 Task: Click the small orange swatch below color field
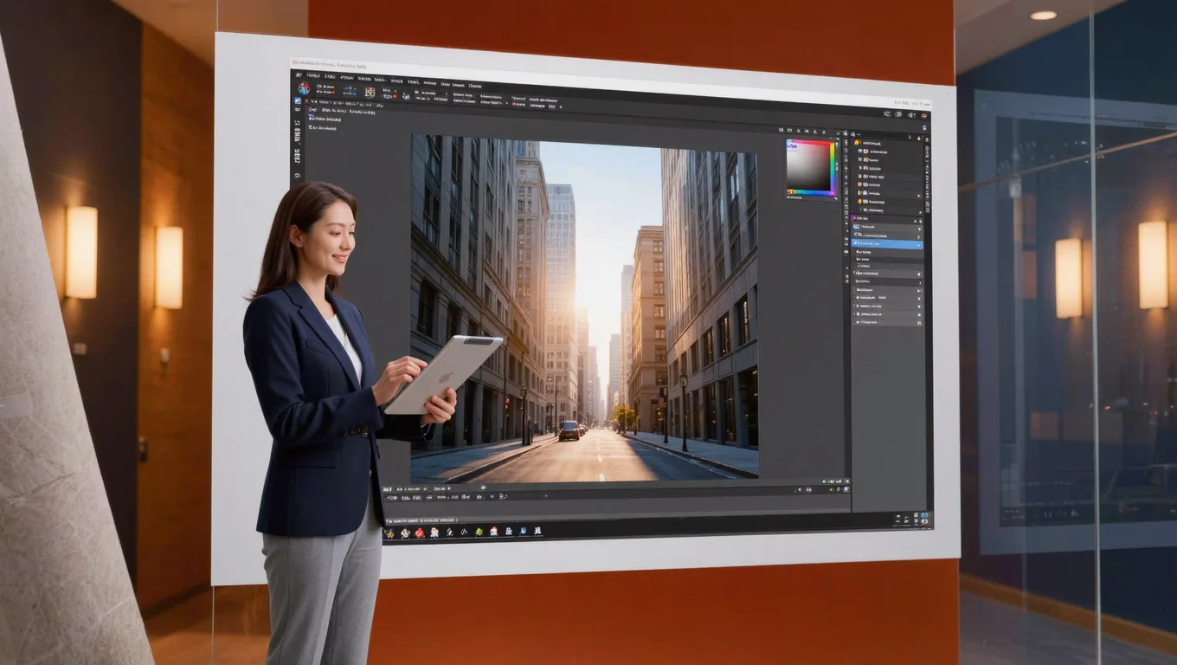[x=790, y=191]
